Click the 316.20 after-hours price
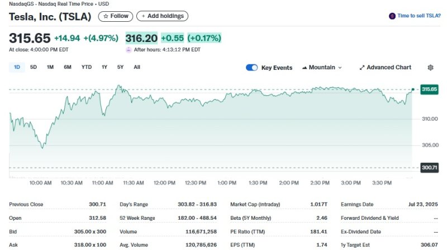Screen dimensions: 447x250 tap(141, 38)
